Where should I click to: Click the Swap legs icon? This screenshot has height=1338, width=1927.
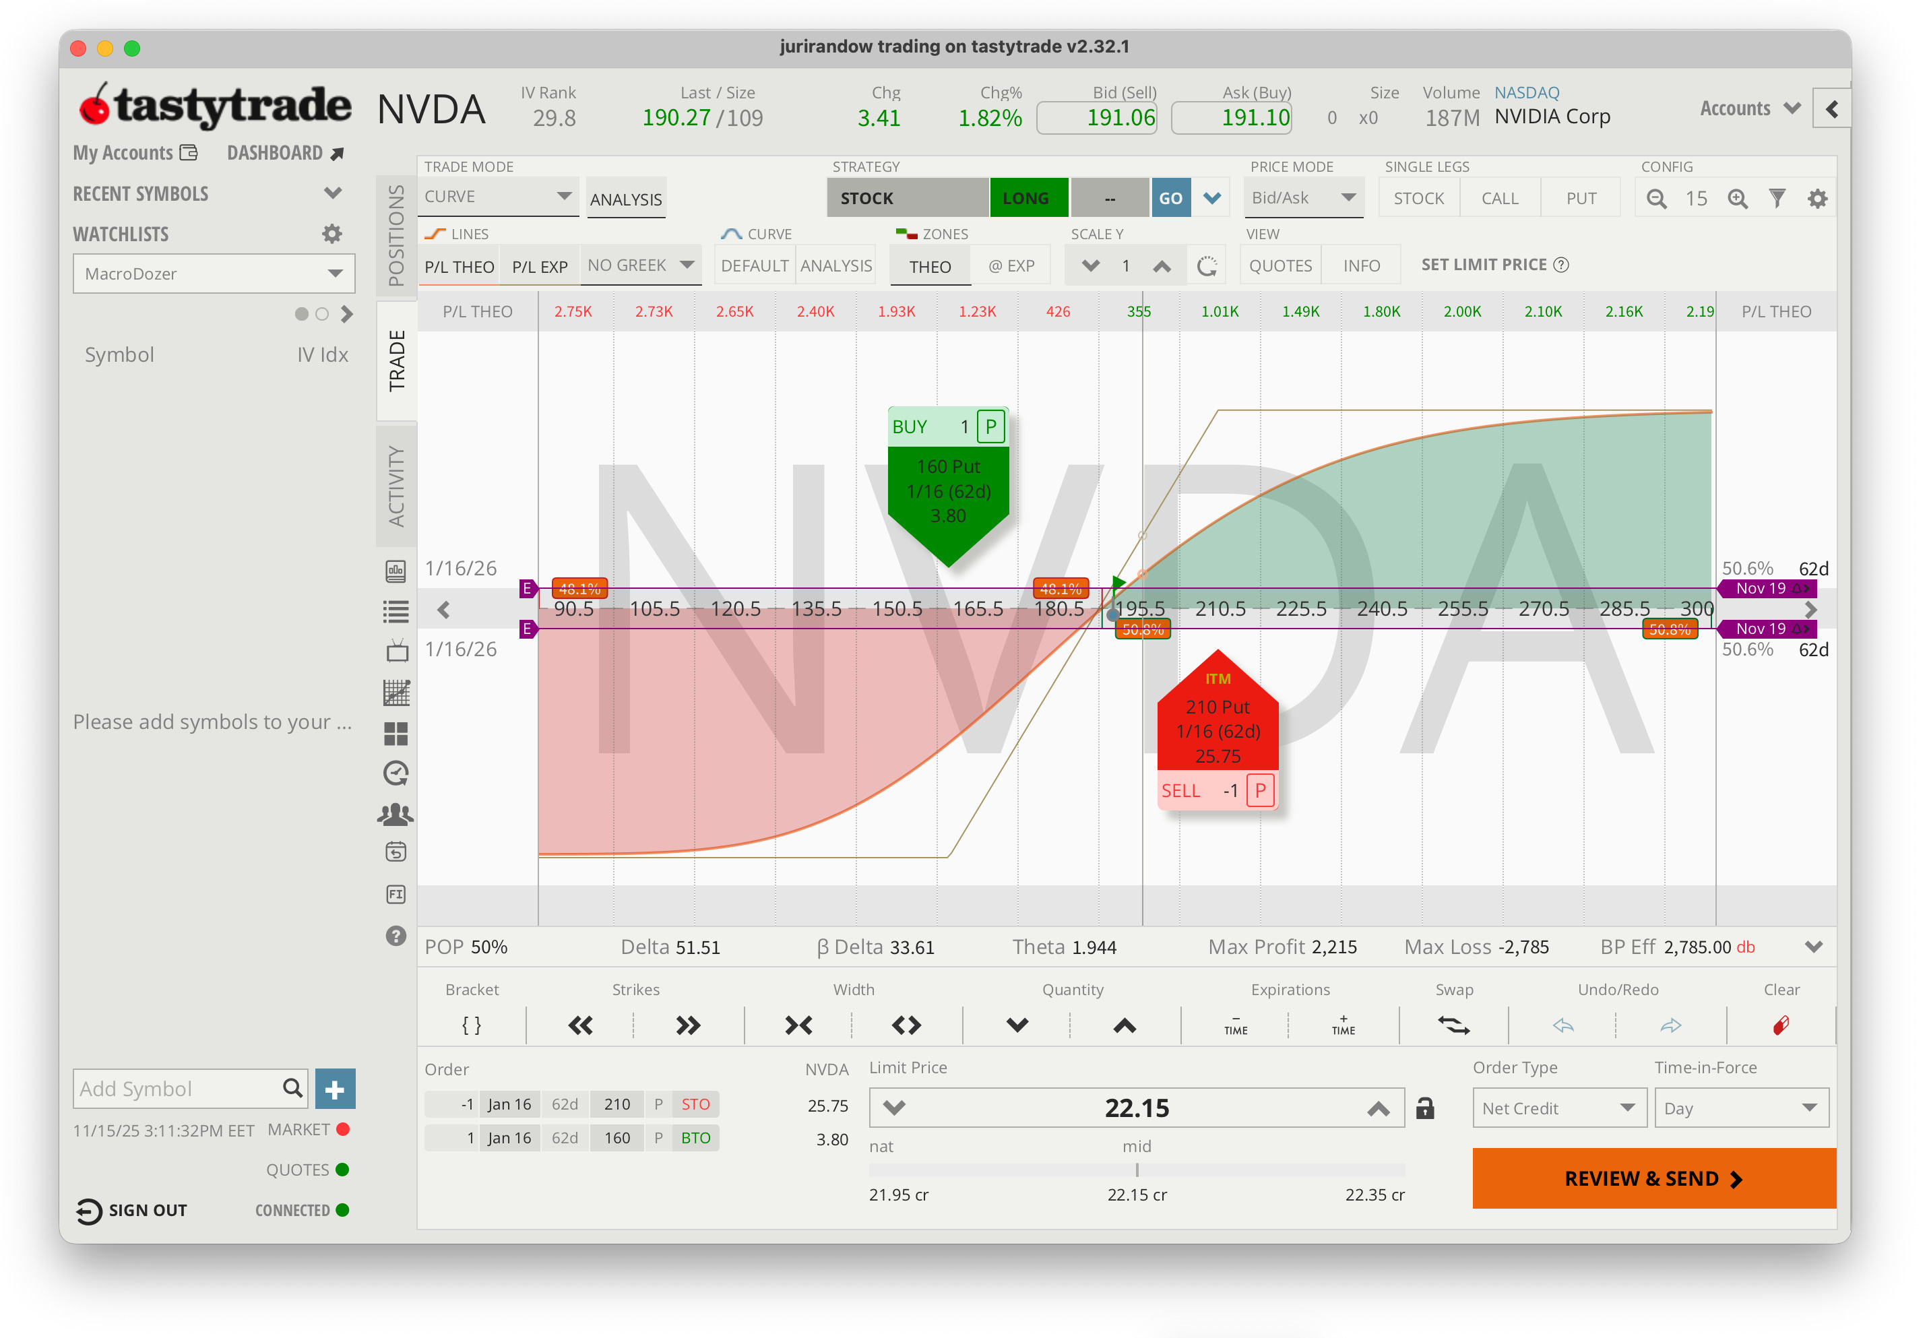tap(1453, 1025)
